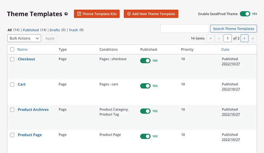Viewport: 264px width, 153px height.
Task: Go to last page arrow
Action: [253, 38]
